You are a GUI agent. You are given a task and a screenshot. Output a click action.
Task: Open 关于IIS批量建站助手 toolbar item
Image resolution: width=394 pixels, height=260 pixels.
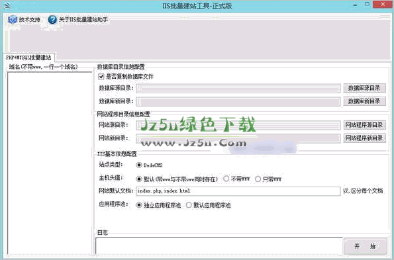pos(78,19)
